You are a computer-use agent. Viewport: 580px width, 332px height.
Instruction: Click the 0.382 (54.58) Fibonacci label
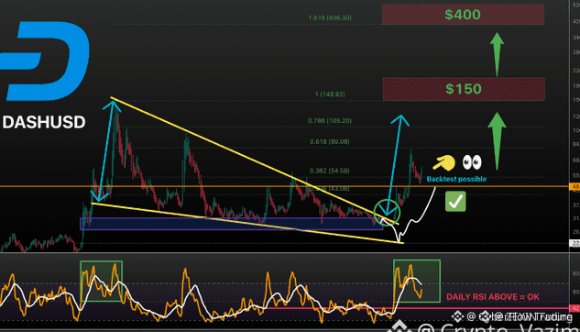pyautogui.click(x=330, y=171)
